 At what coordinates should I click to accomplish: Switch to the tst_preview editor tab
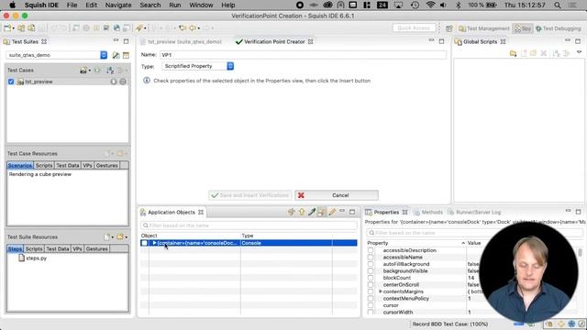point(182,42)
